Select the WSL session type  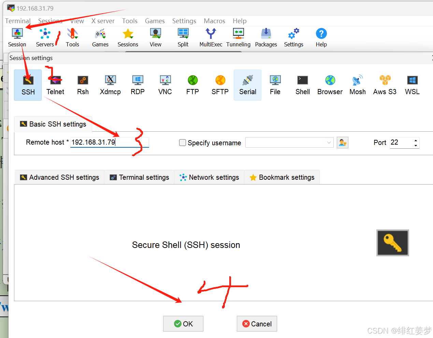pos(412,85)
